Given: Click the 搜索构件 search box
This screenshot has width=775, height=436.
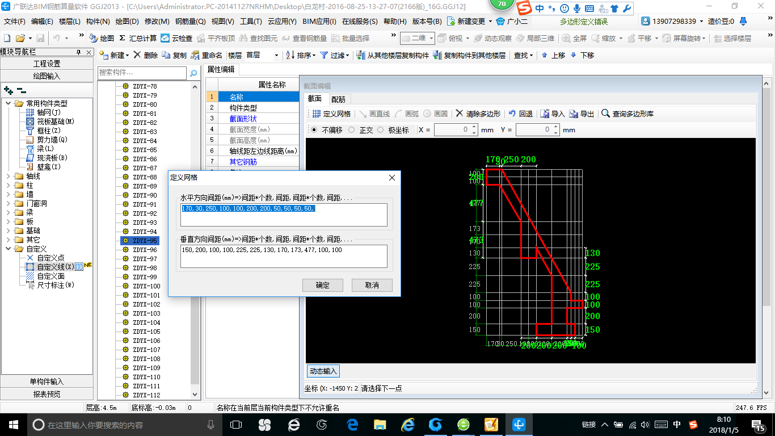Looking at the screenshot, I should coord(142,73).
